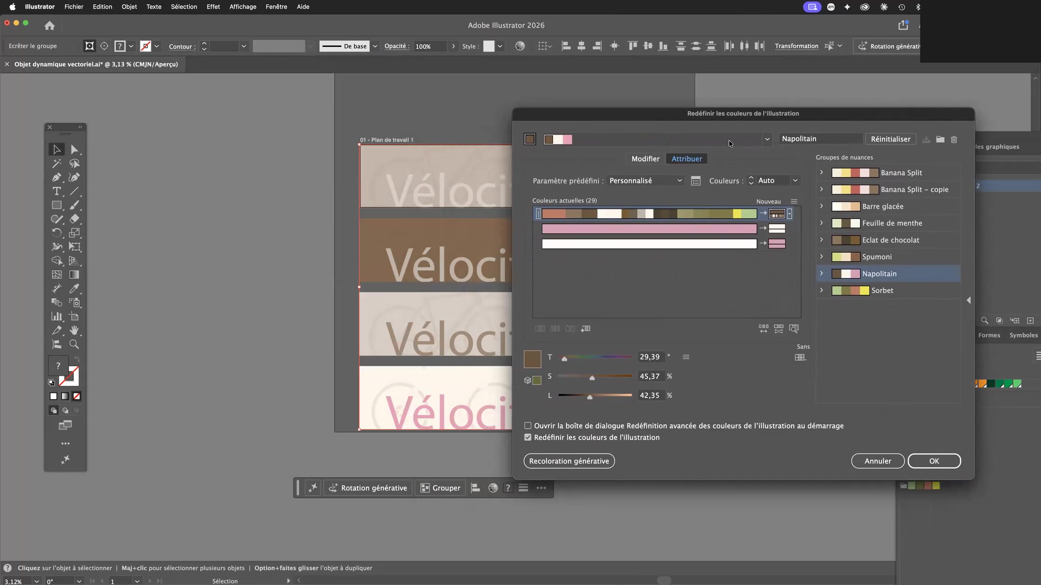Open the De base stroke style dropdown
Viewport: 1041px width, 585px height.
375,46
